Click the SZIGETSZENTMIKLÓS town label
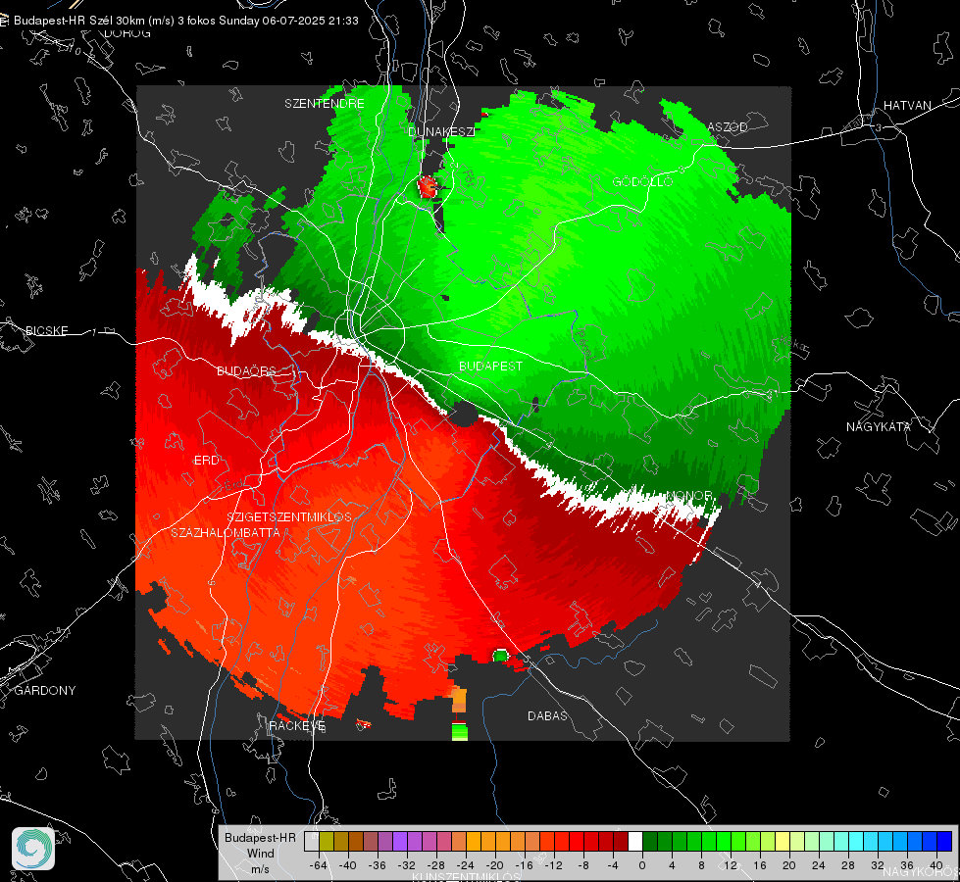960x882 pixels. [x=289, y=516]
